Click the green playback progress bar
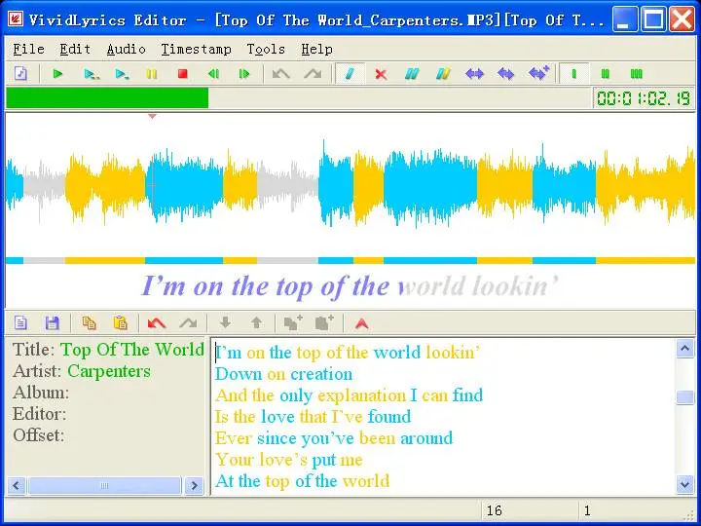Screen dimensions: 701x526 (107, 97)
